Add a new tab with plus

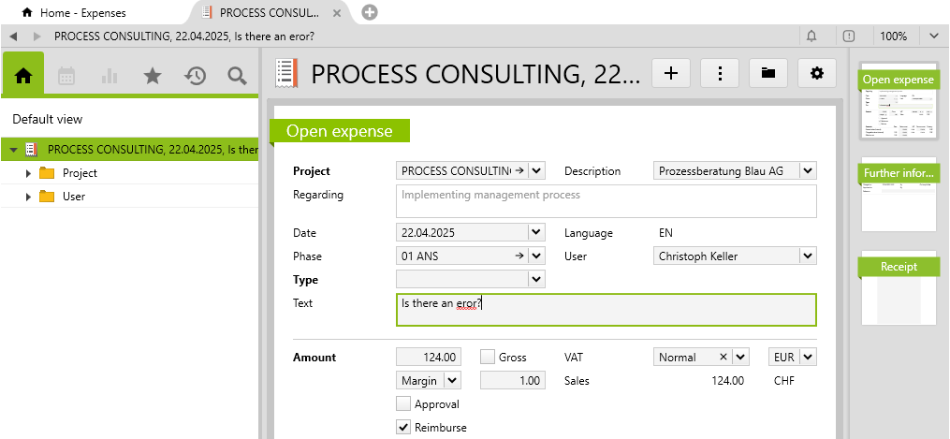coord(370,12)
